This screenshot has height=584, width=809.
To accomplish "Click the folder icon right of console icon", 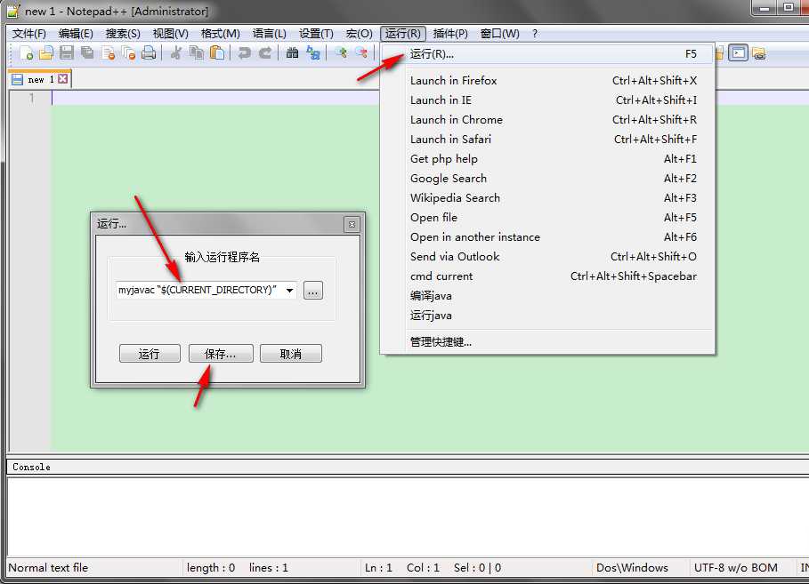I will pyautogui.click(x=759, y=53).
